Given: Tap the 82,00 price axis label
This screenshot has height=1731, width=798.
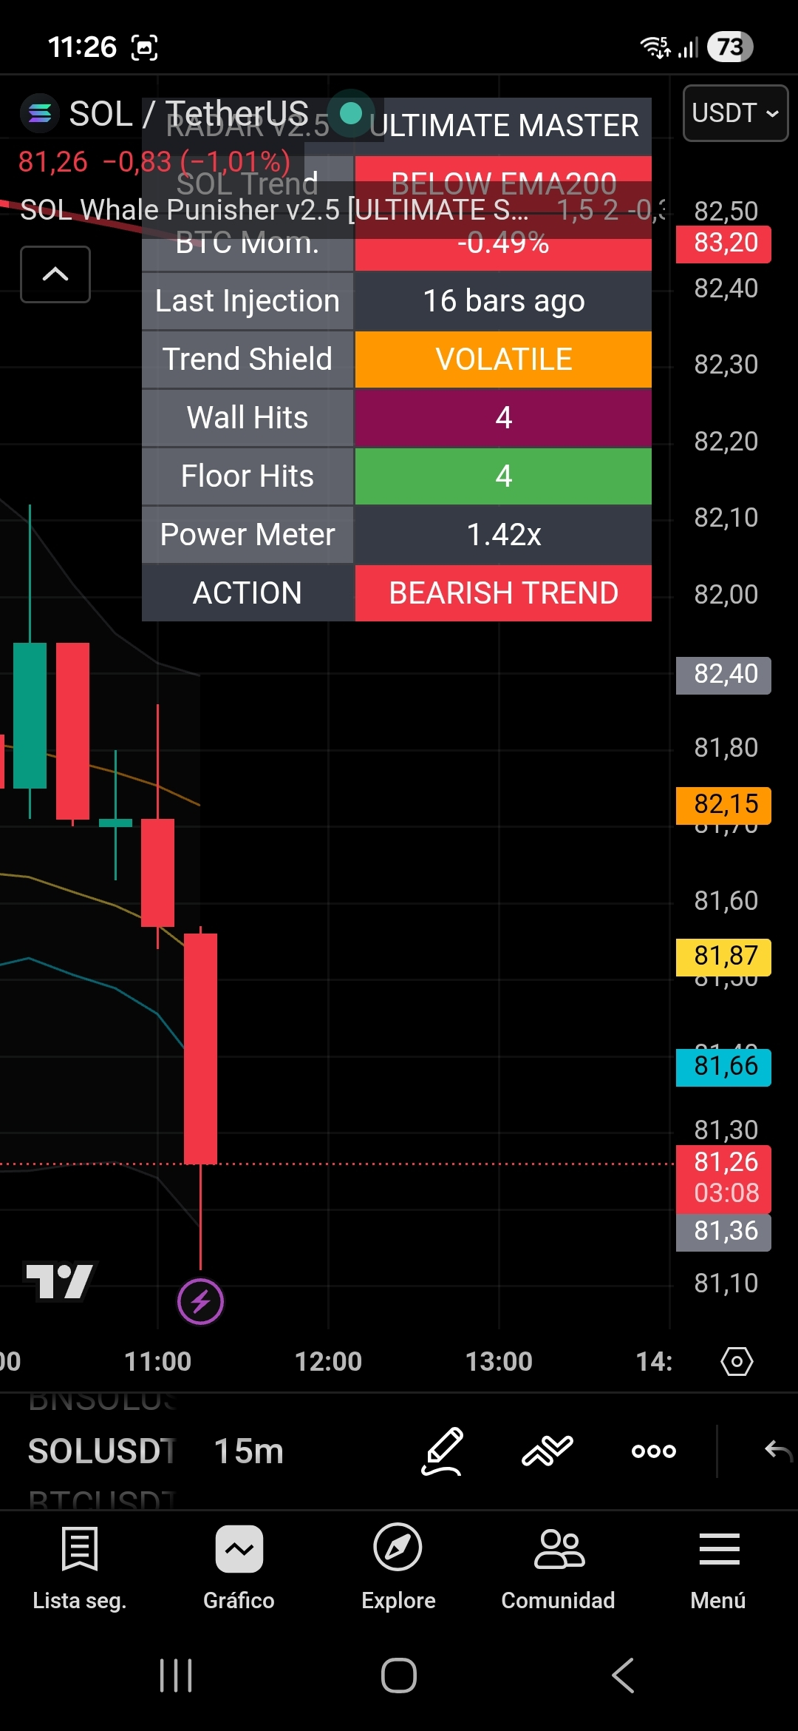Looking at the screenshot, I should click(x=726, y=595).
